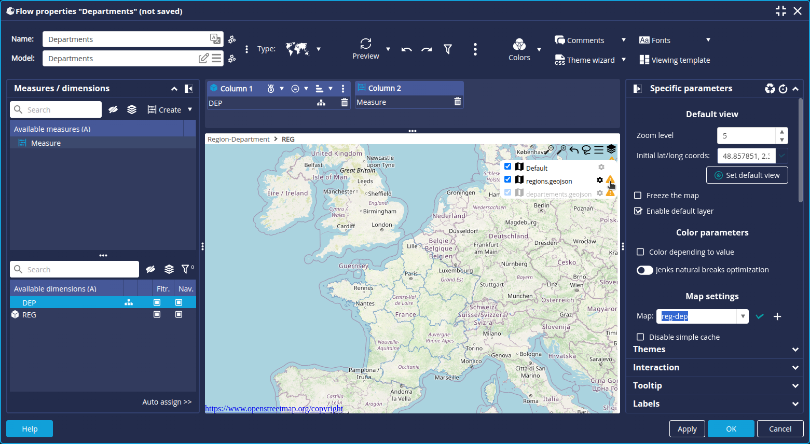Open the OpenStreetMap copyright link

[x=274, y=409]
